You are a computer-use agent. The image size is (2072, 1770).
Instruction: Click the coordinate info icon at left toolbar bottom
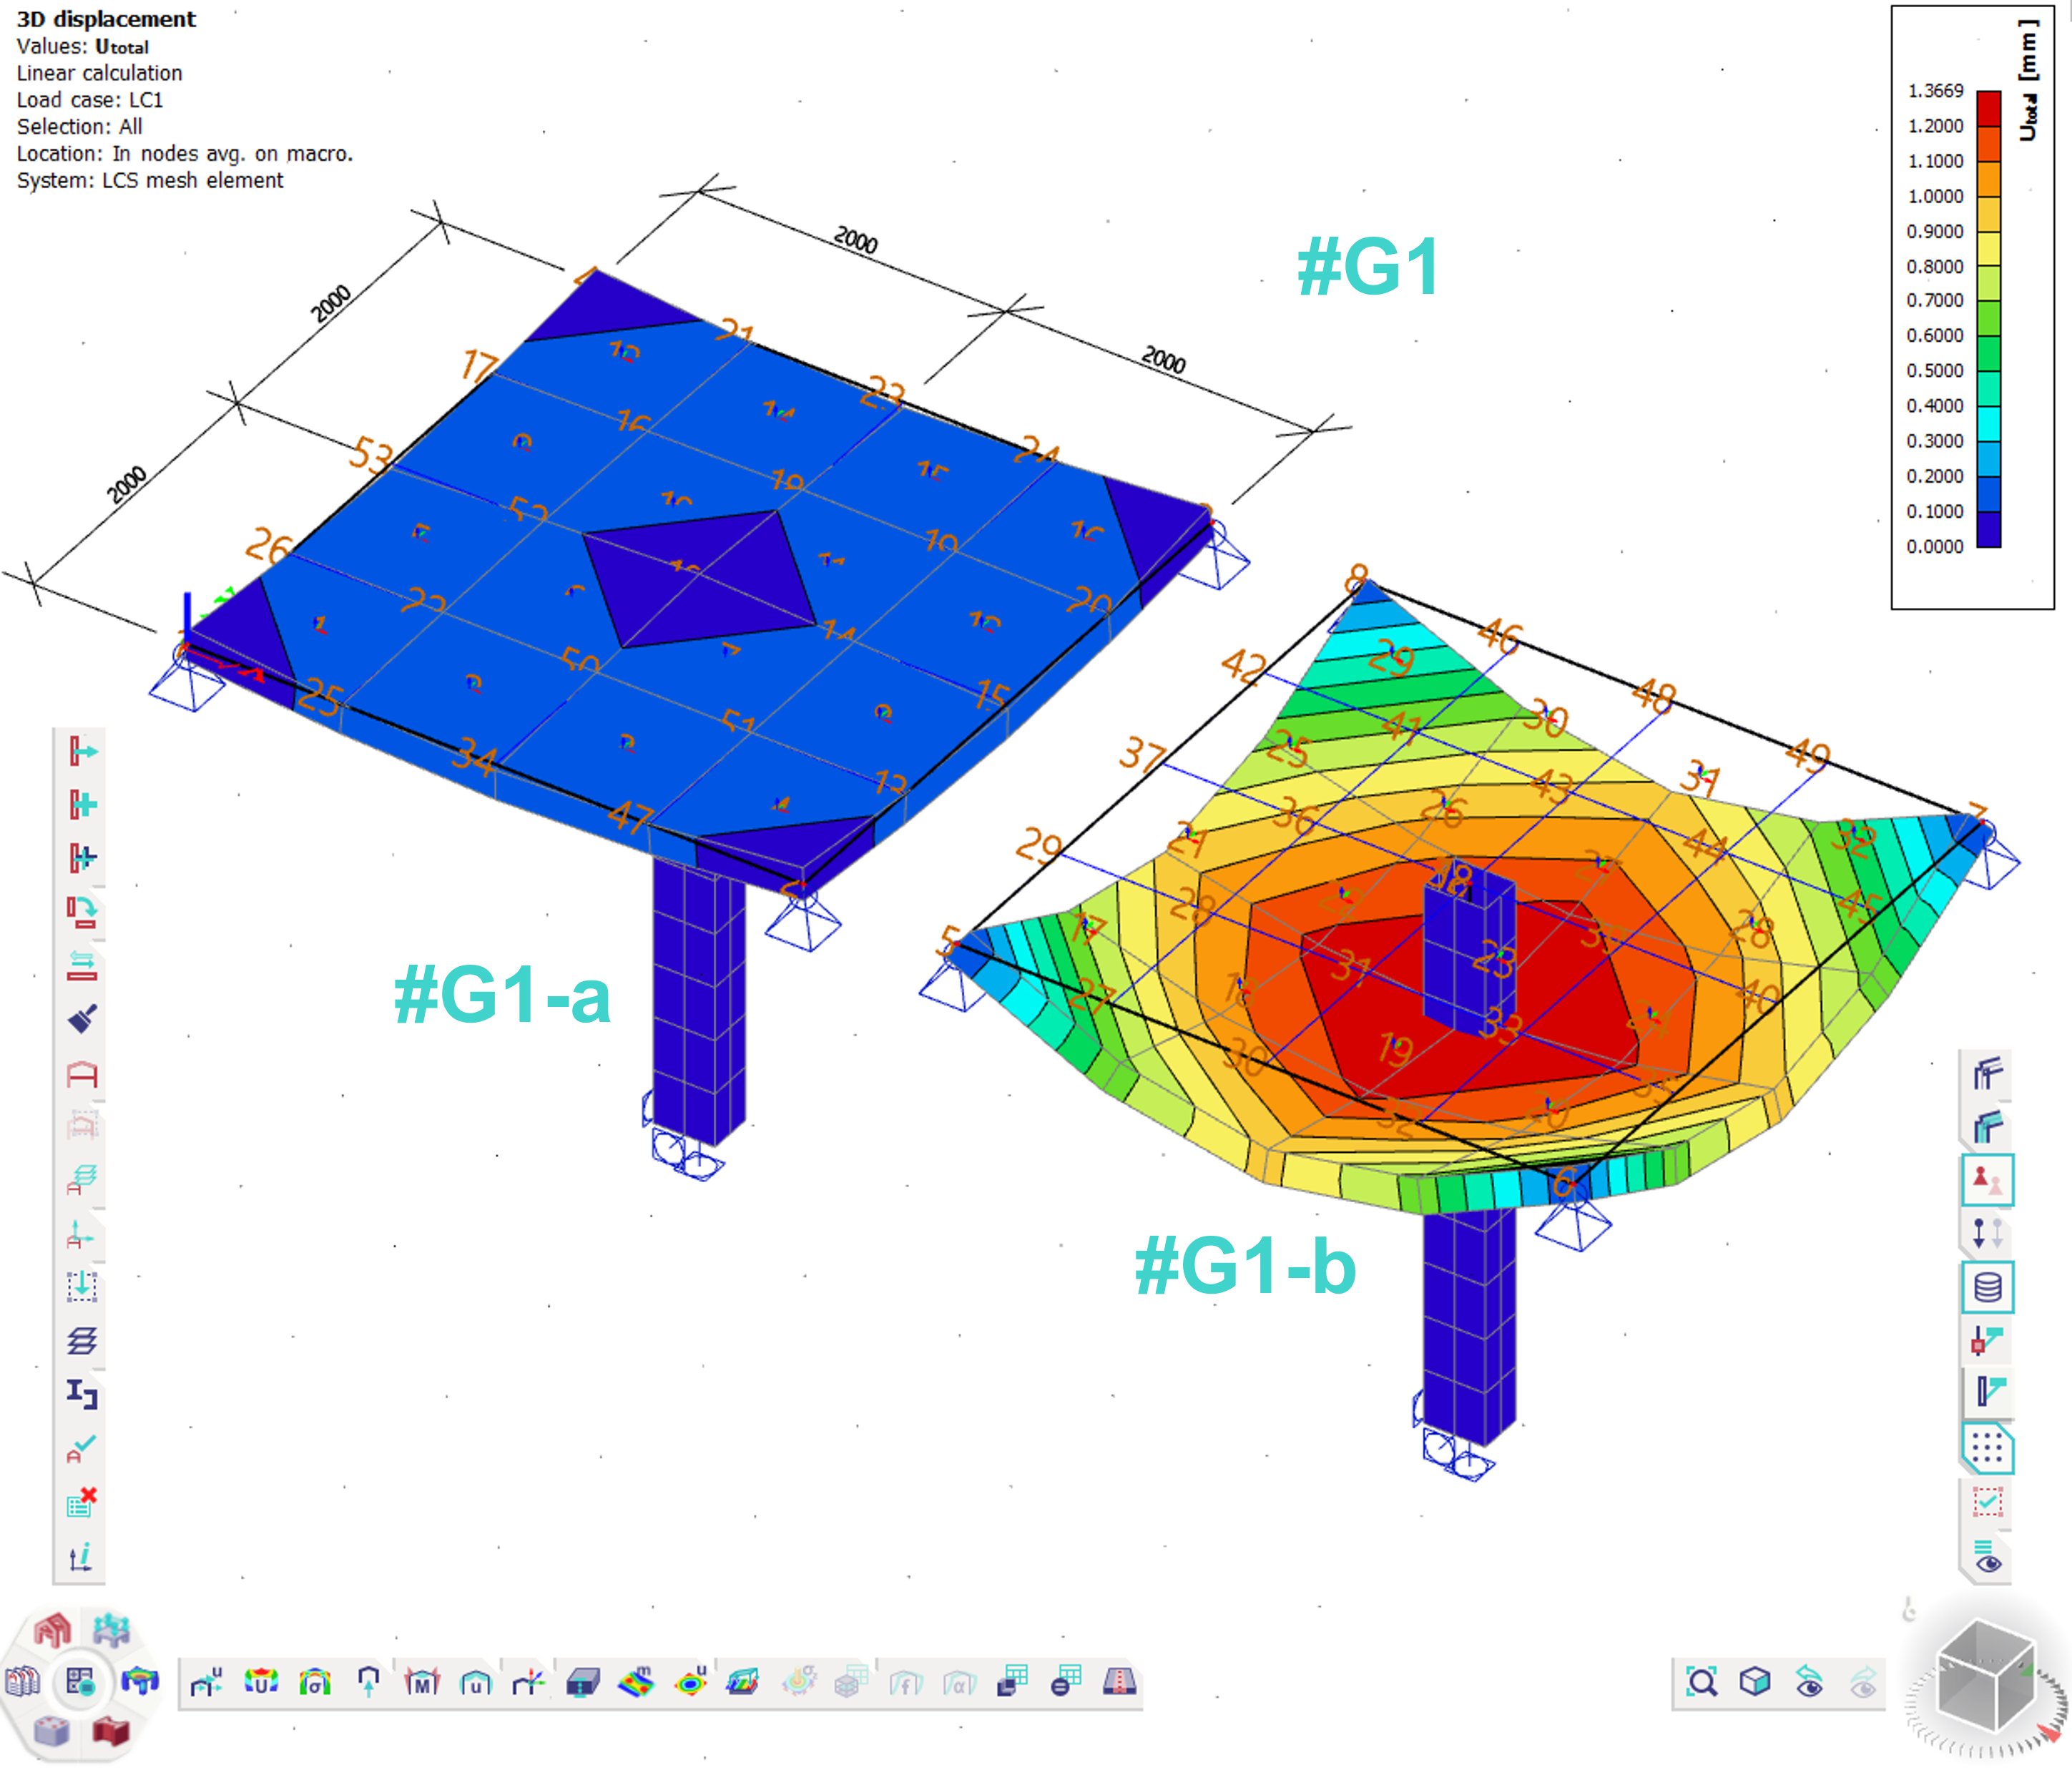click(82, 1555)
